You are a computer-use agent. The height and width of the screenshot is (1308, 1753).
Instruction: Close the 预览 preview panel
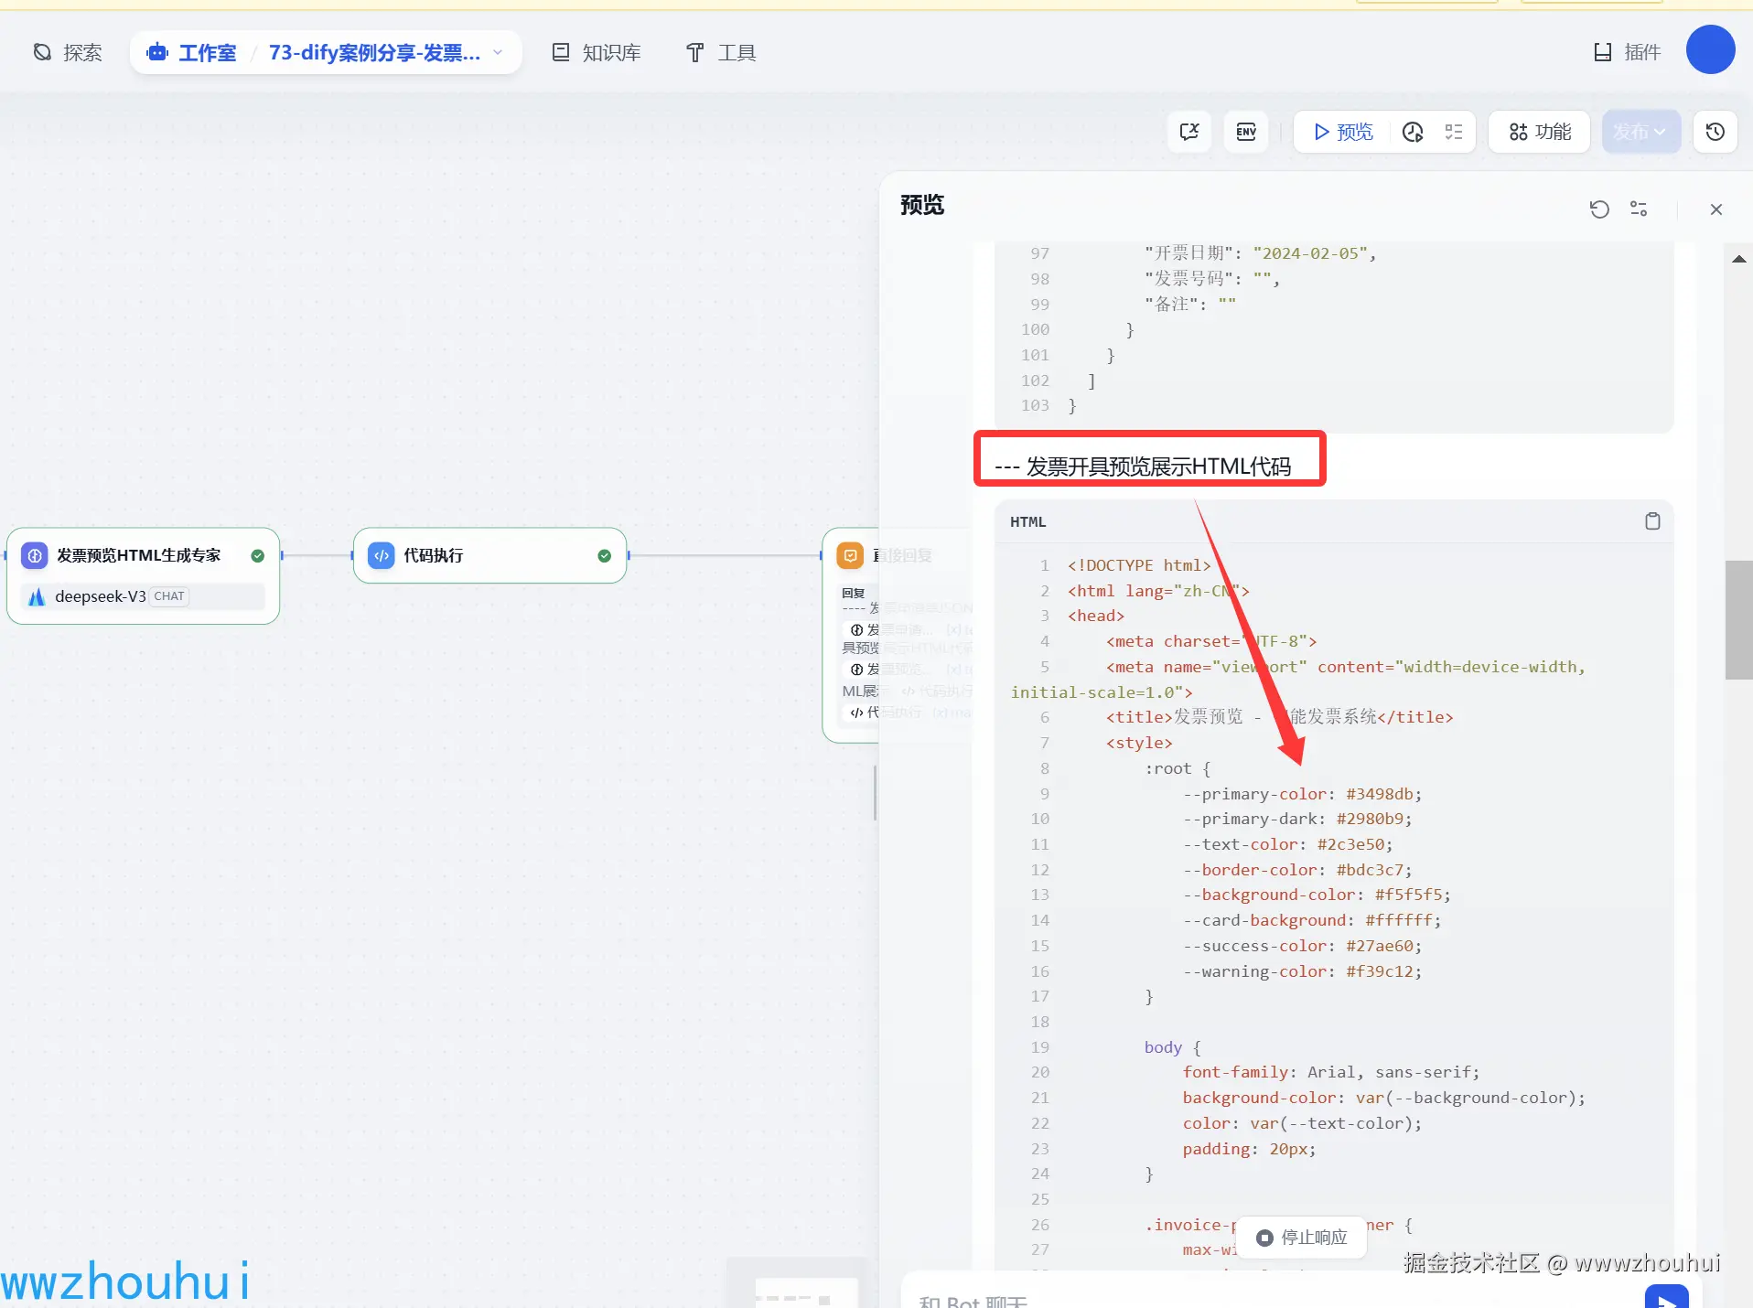(1716, 209)
